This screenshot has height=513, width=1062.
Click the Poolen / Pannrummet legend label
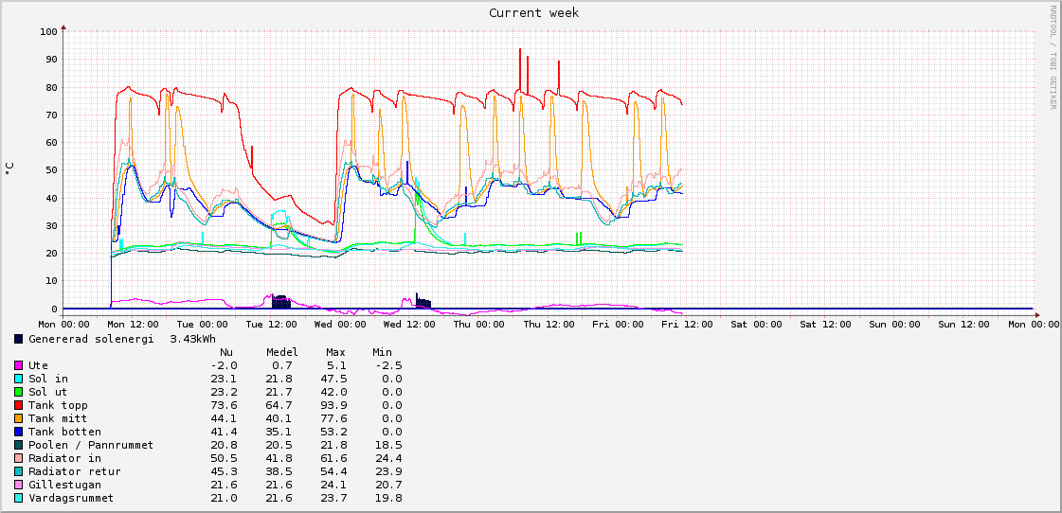(91, 445)
